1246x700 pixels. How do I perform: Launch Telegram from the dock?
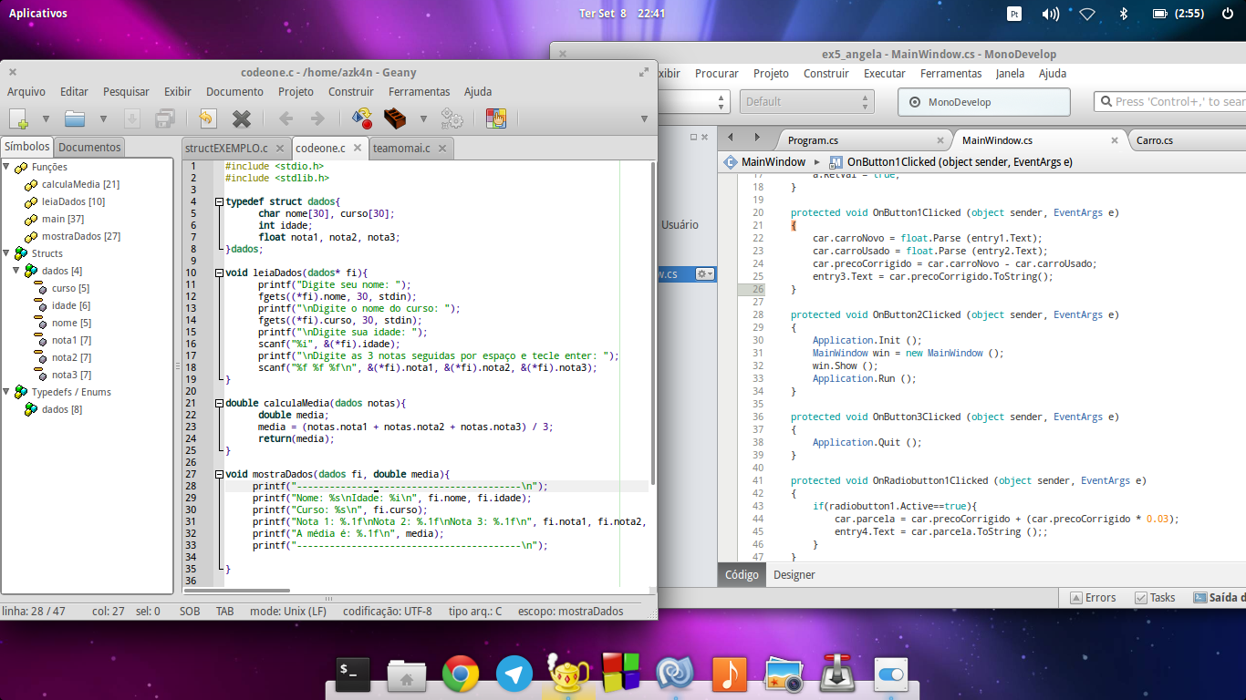click(x=514, y=674)
